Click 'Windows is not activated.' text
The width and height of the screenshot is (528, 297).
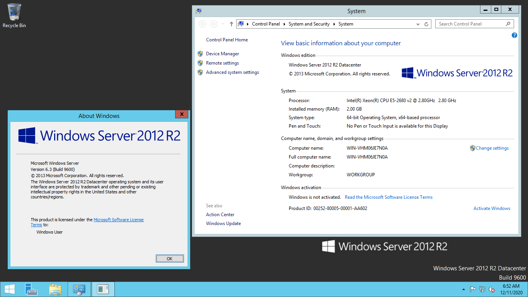point(315,197)
